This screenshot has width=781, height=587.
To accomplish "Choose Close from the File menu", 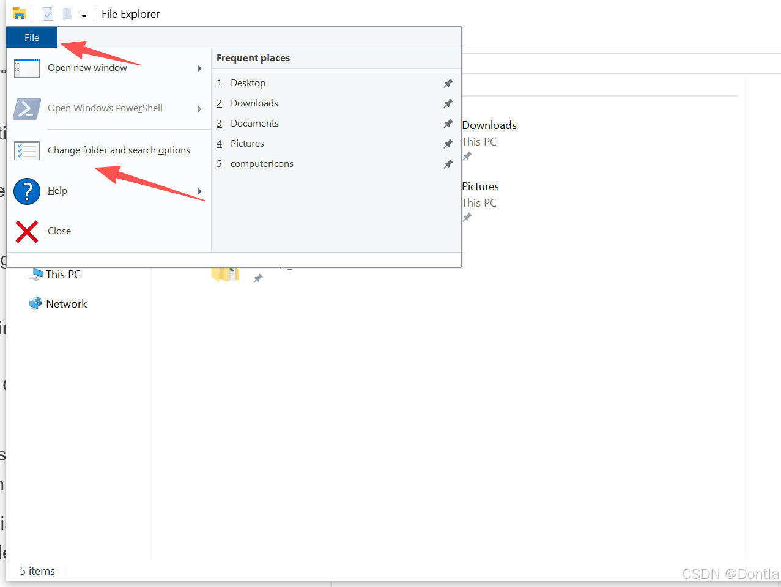I will (x=59, y=231).
